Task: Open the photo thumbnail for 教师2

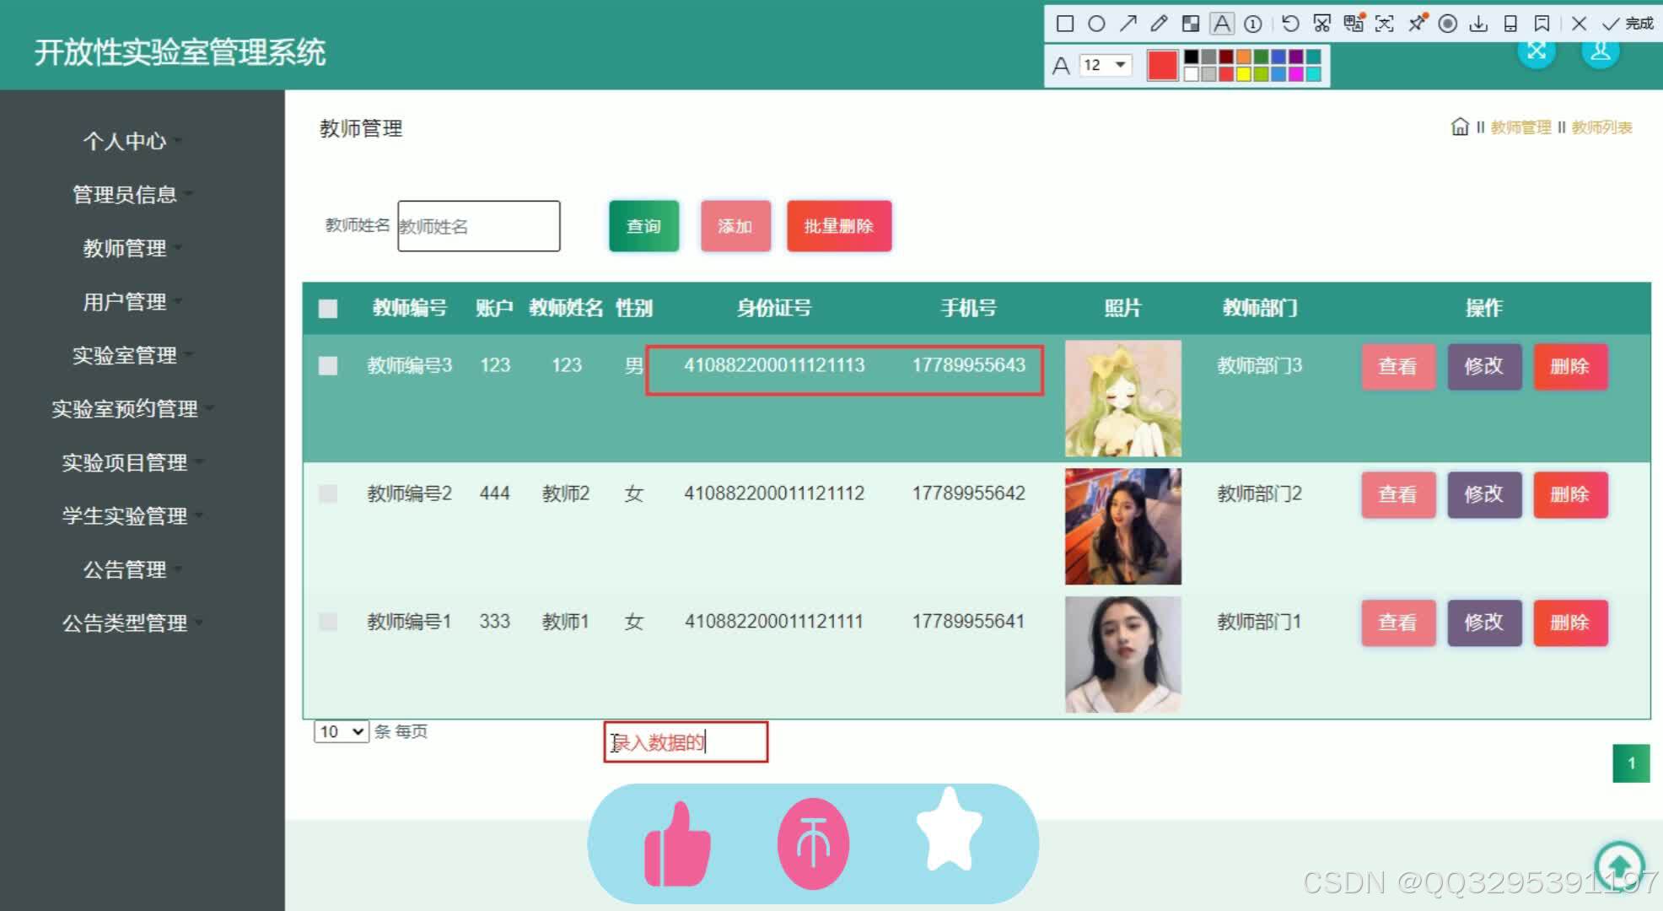Action: (1123, 526)
